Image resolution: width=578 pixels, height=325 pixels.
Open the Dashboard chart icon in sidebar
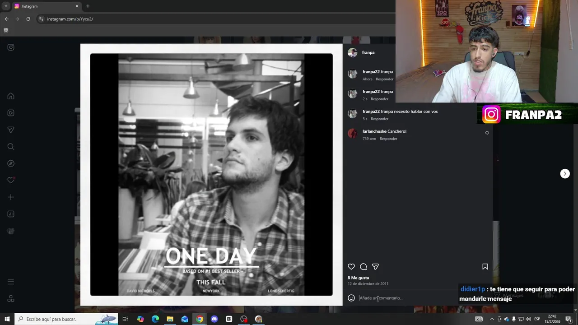click(x=11, y=214)
